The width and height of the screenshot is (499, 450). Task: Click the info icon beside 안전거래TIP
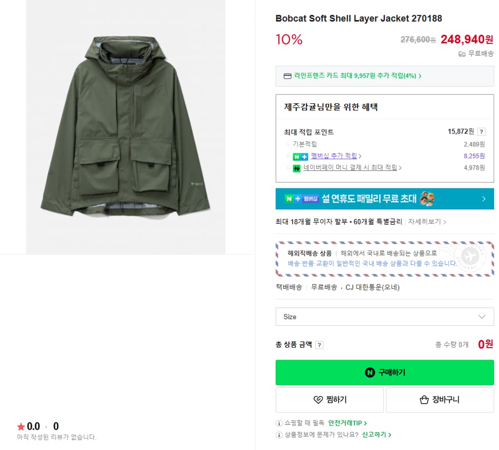[x=279, y=423]
